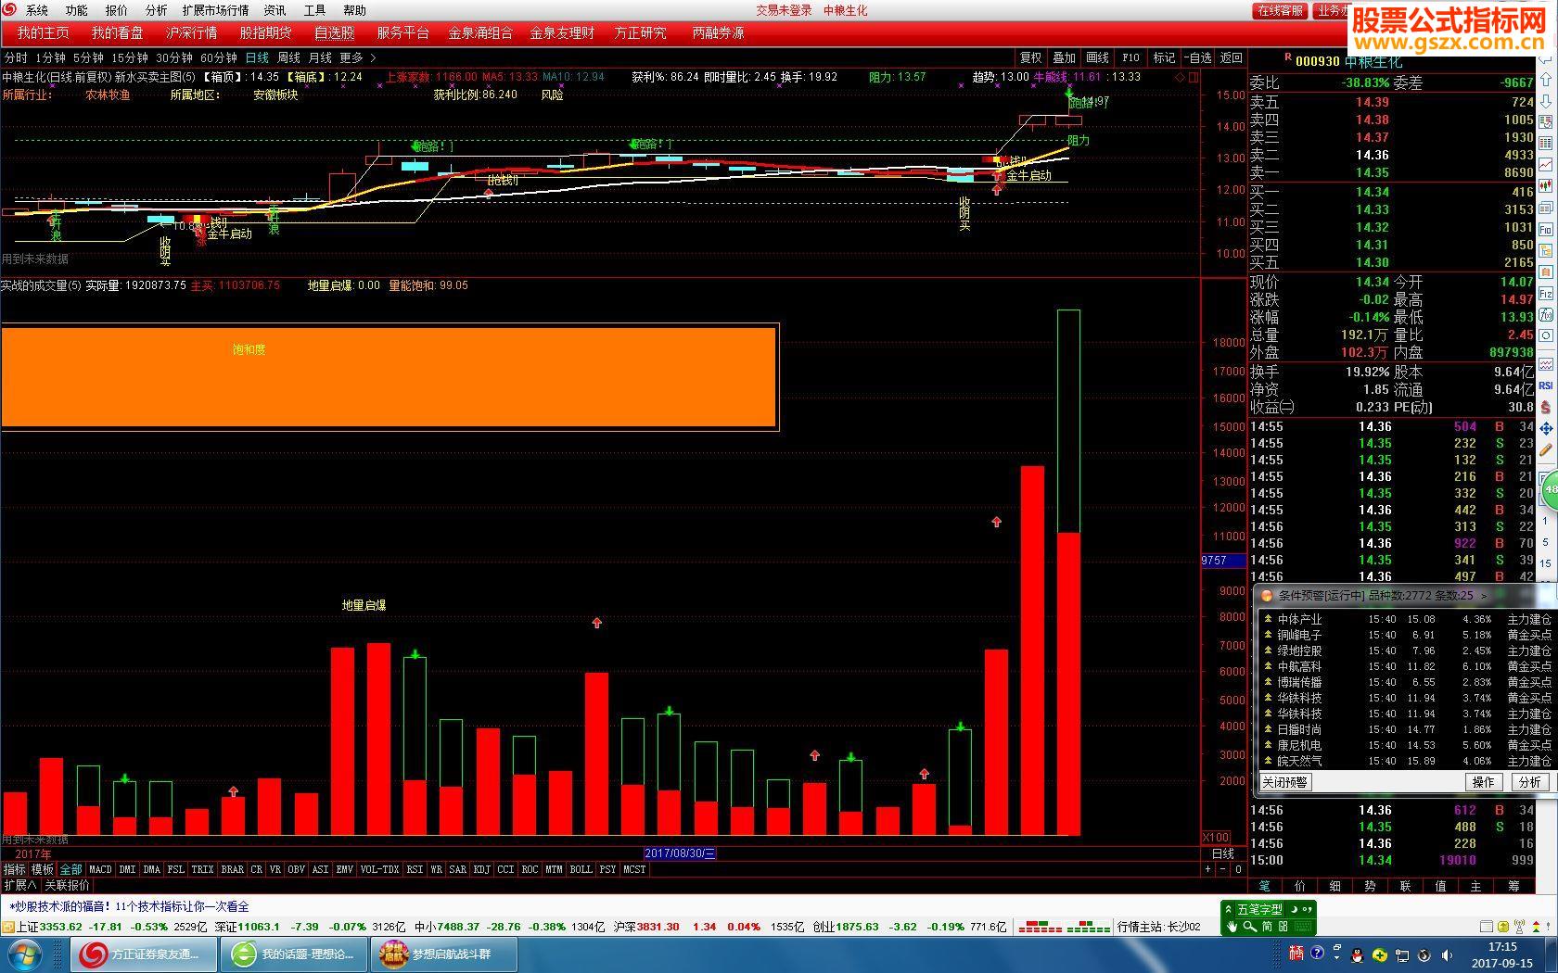Click the 标记 mark button
Screen dimensions: 1558x973
tap(1164, 57)
